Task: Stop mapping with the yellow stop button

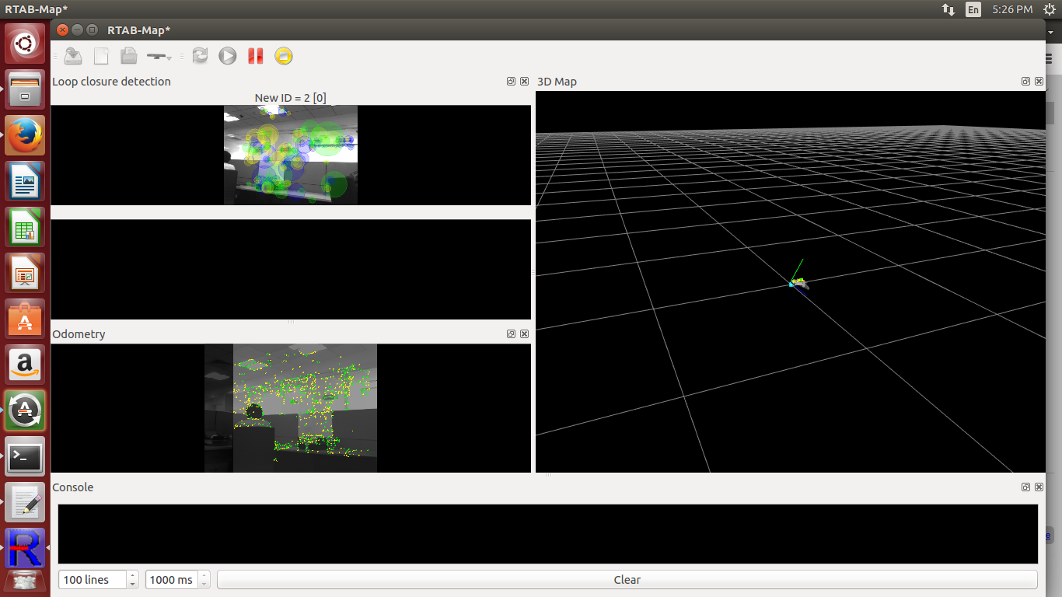Action: point(283,56)
